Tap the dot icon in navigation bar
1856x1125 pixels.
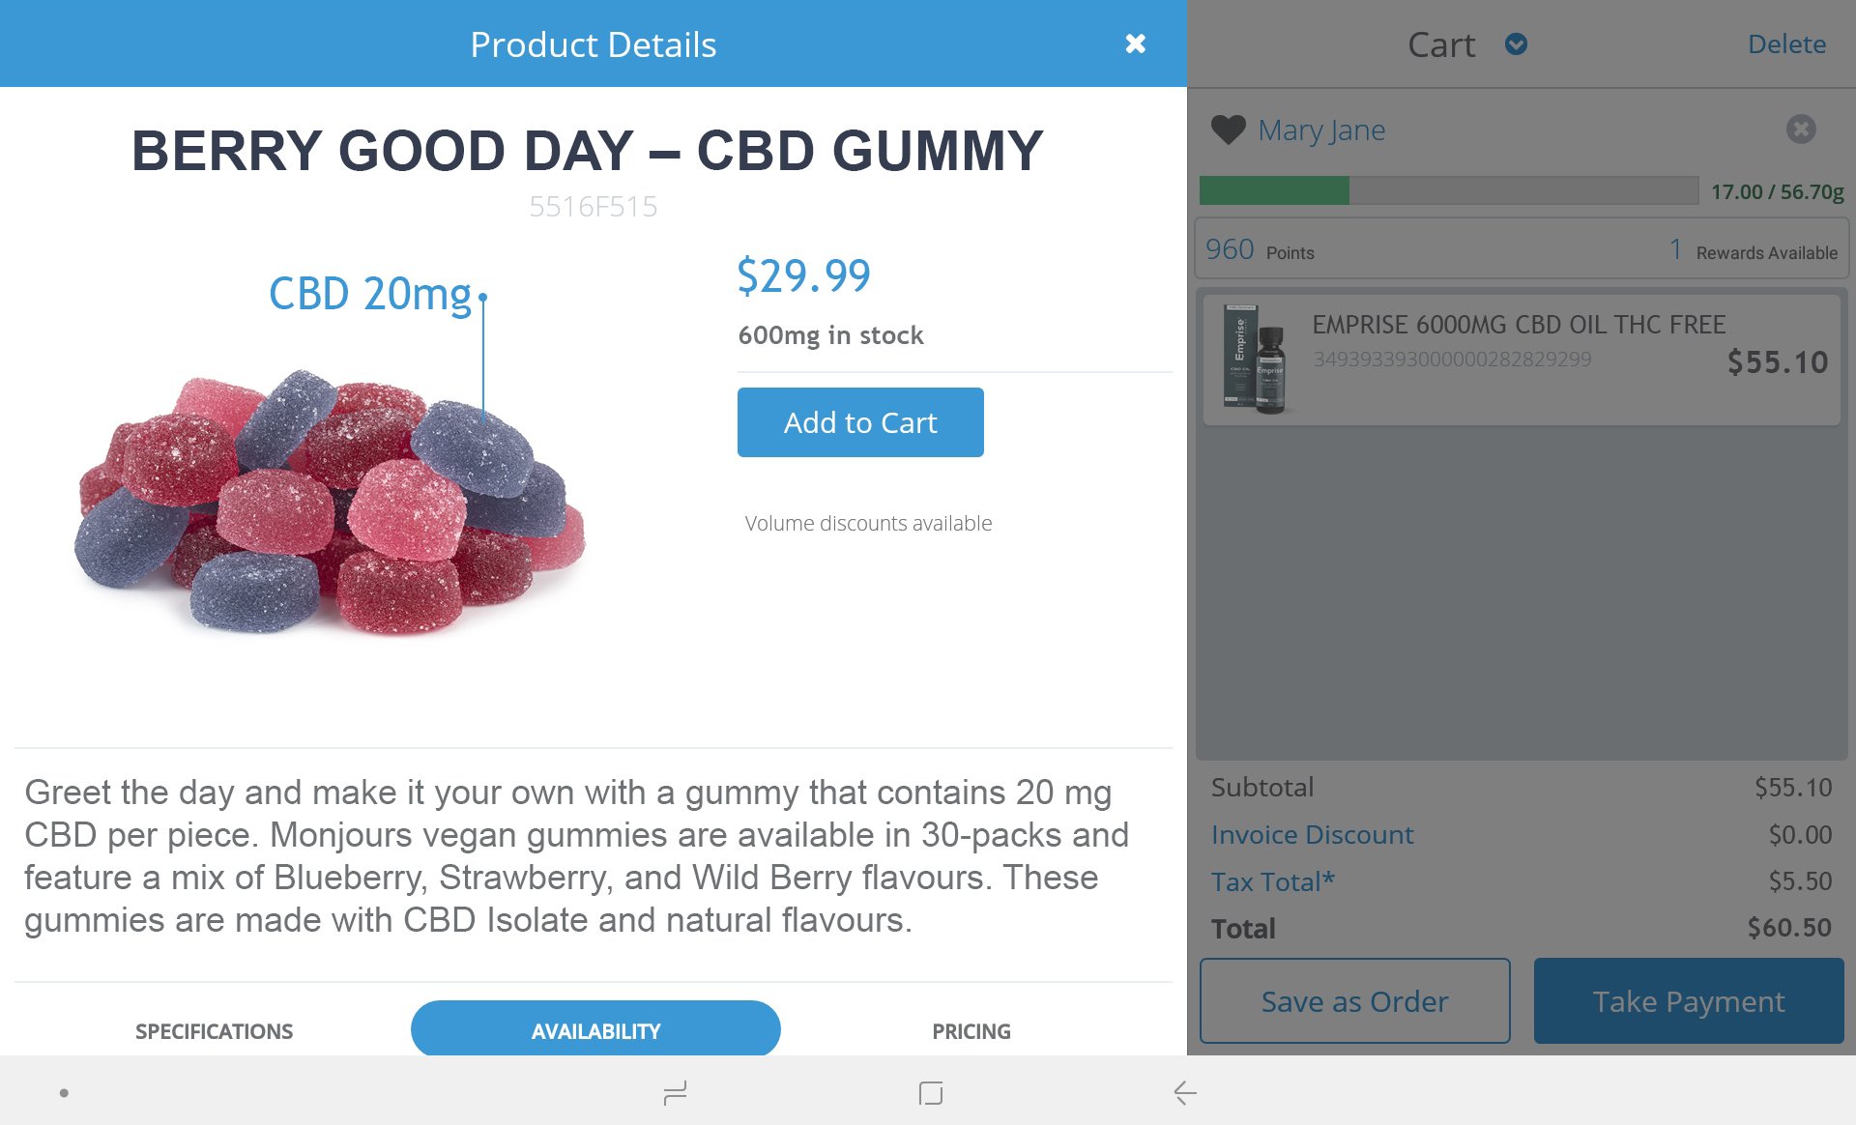point(64,1093)
